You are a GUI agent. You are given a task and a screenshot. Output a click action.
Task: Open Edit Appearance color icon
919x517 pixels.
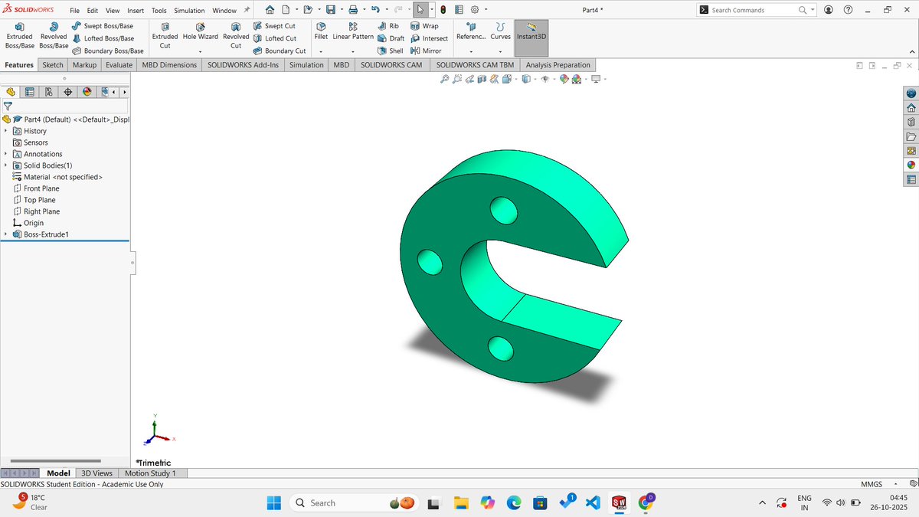[x=564, y=79]
